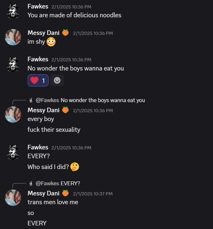The width and height of the screenshot is (213, 229).
Task: Toggle the red heart reaction
Action: (38, 80)
